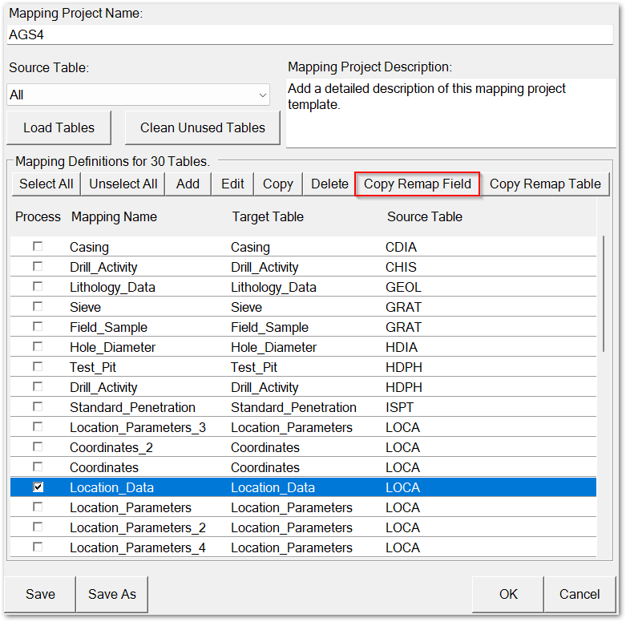Image resolution: width=626 pixels, height=622 pixels.
Task: Click highlighted Location_Data target table cell
Action: [273, 488]
